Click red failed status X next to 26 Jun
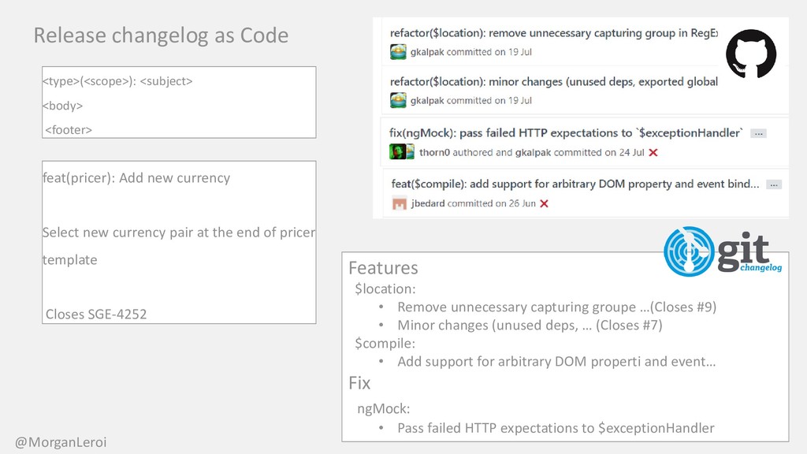 (x=544, y=203)
